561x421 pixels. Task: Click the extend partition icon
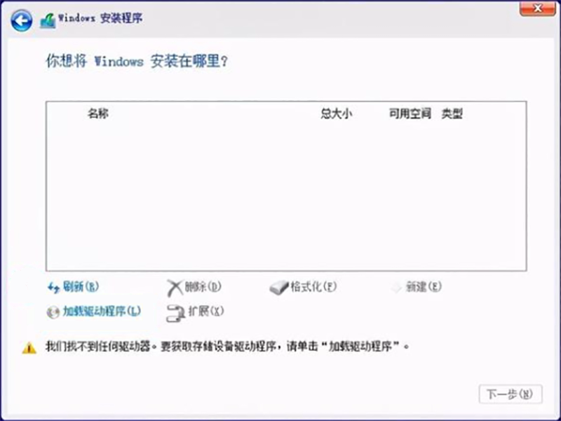175,312
